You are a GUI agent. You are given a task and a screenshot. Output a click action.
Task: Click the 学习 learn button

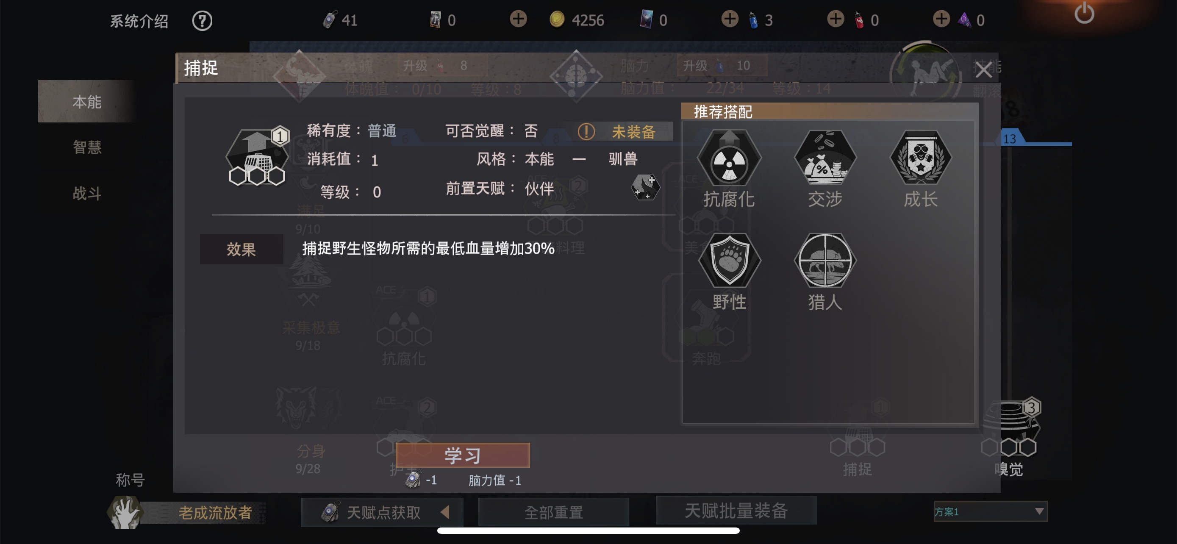[x=462, y=455]
